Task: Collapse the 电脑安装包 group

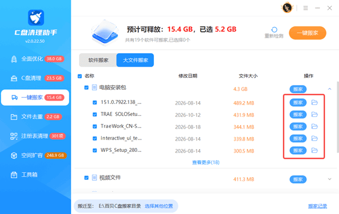Action: [330, 89]
